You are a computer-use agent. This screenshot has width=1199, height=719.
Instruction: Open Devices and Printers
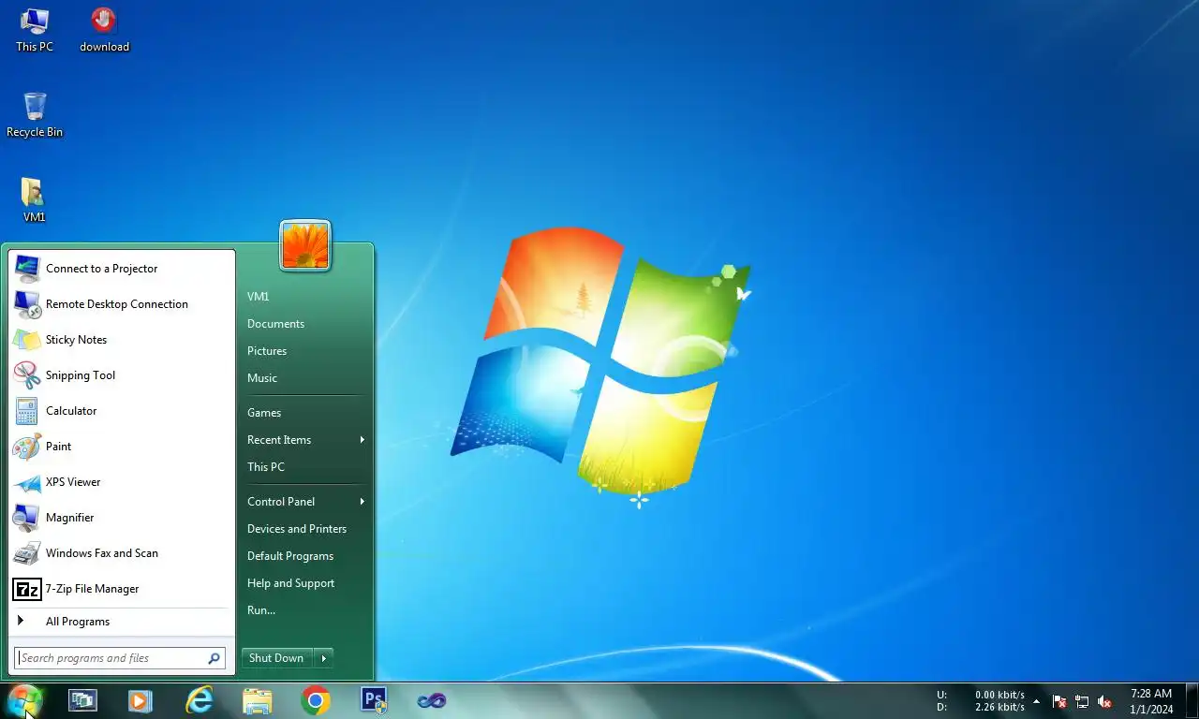coord(305,529)
